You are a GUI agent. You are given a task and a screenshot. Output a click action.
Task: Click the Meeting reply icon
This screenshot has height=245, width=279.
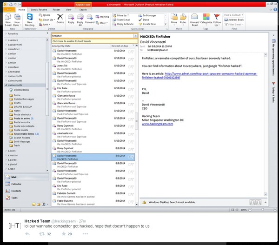pos(97,17)
